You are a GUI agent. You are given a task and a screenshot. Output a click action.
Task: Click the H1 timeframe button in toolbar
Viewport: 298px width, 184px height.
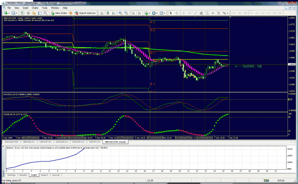257,13
